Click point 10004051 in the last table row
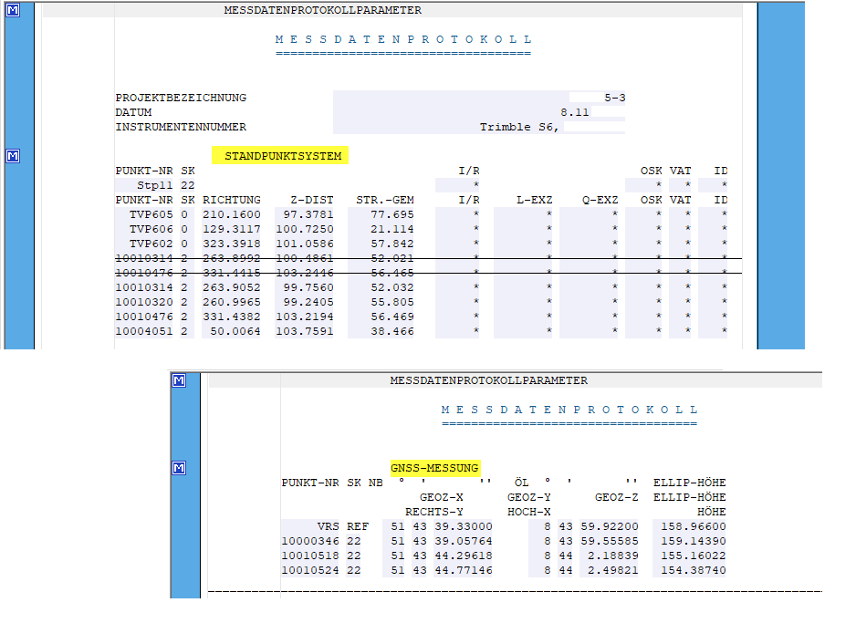The width and height of the screenshot is (856, 644). (144, 331)
